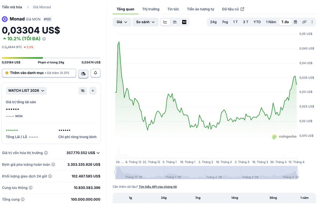
Task: Select the YTD chart time range
Action: point(257,22)
